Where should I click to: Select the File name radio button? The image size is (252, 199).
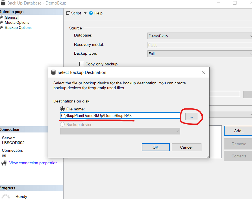click(62, 109)
